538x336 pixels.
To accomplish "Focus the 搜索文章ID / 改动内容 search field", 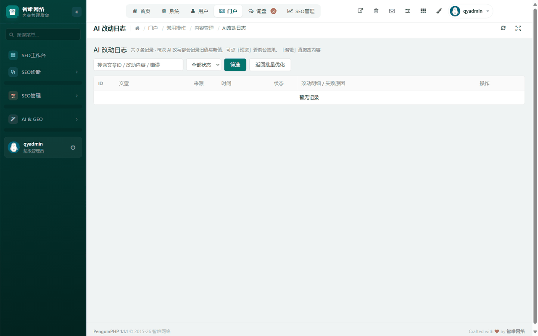I will pyautogui.click(x=138, y=65).
